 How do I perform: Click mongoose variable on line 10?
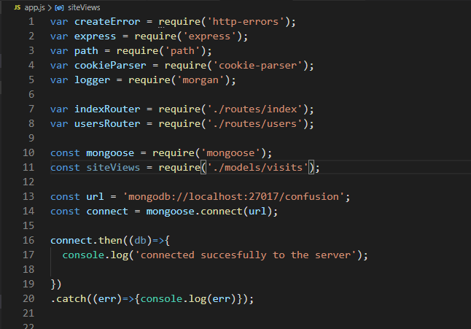[x=110, y=153]
